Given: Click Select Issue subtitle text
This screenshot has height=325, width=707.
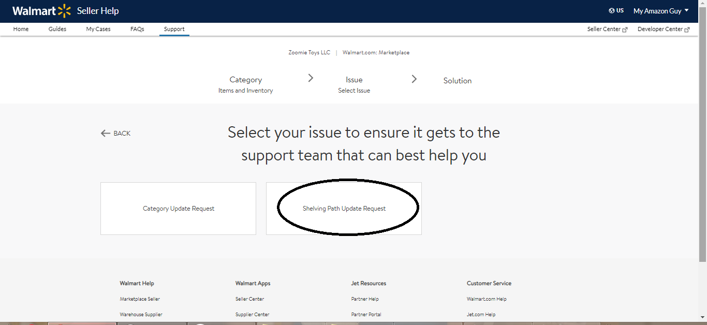Looking at the screenshot, I should click(354, 91).
